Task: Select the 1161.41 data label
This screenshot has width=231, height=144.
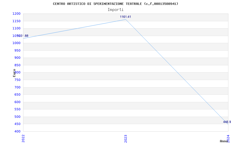Action: (125, 17)
